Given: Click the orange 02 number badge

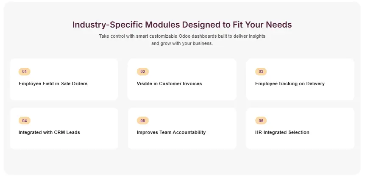Looking at the screenshot, I should pos(142,72).
